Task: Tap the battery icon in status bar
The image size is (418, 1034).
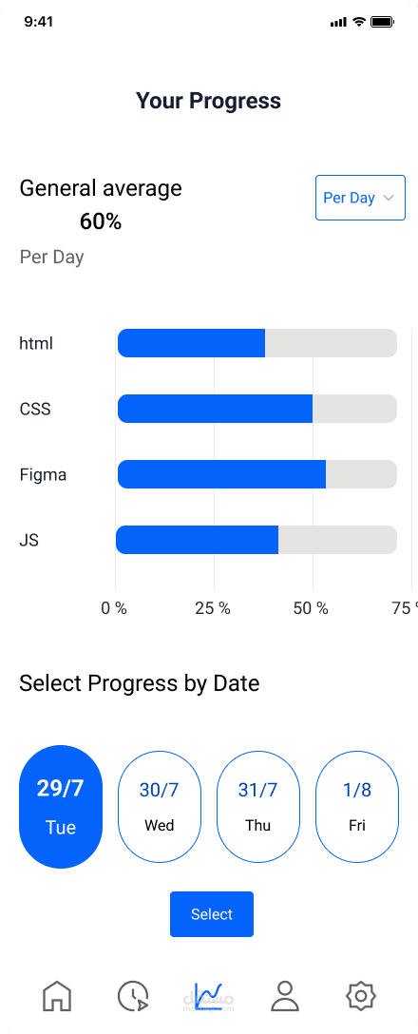Action: (x=383, y=22)
